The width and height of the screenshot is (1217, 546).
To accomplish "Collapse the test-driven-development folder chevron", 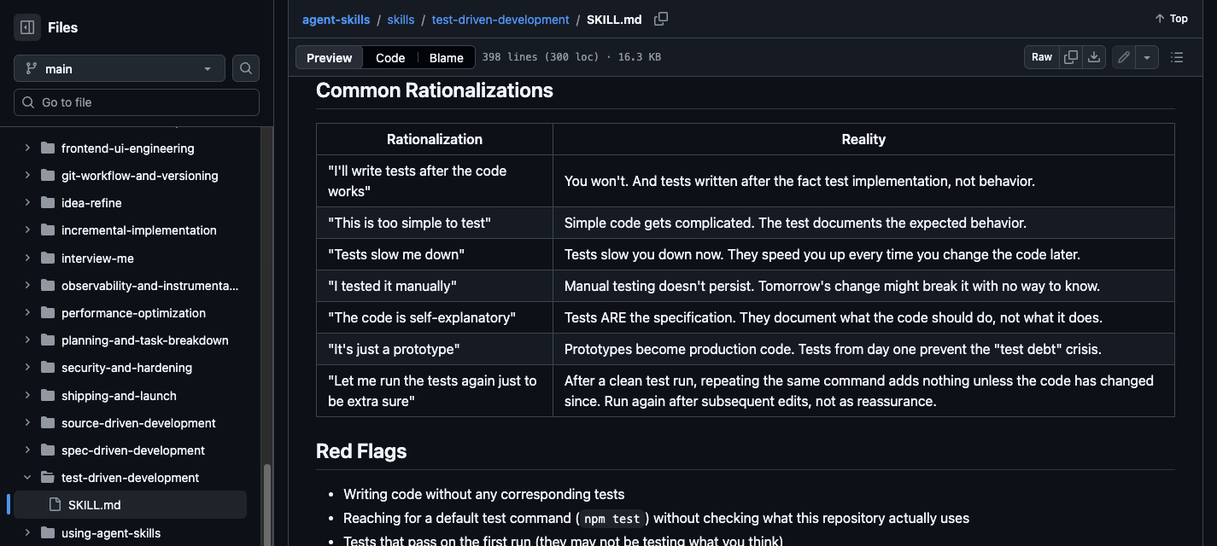I will pyautogui.click(x=27, y=478).
